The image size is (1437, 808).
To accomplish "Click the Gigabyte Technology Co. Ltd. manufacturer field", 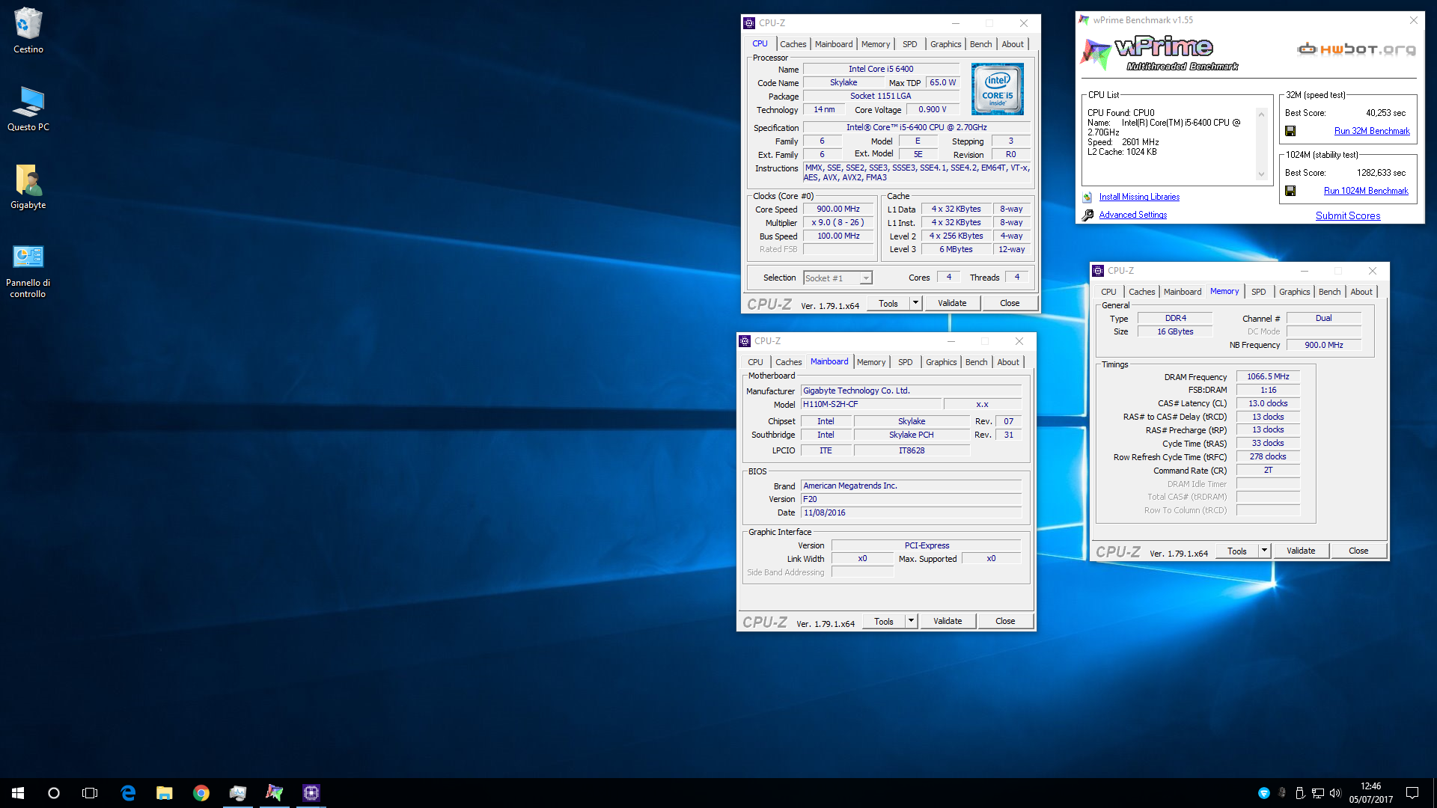I will [x=911, y=391].
